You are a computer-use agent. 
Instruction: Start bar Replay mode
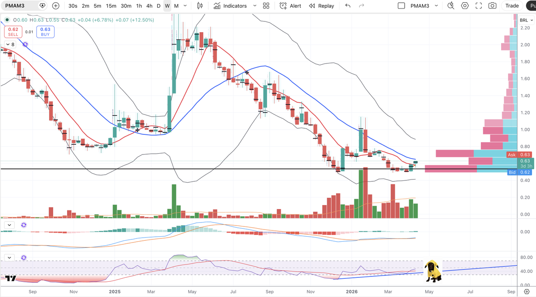point(321,6)
